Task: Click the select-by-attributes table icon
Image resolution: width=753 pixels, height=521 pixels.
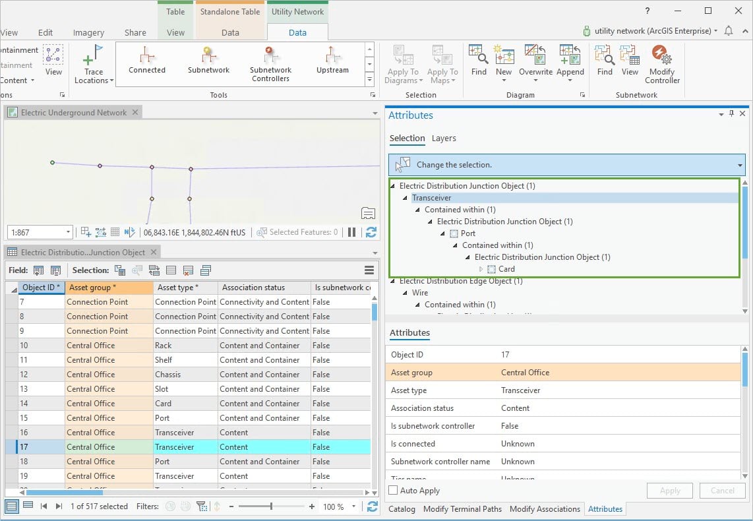Action: (x=119, y=270)
